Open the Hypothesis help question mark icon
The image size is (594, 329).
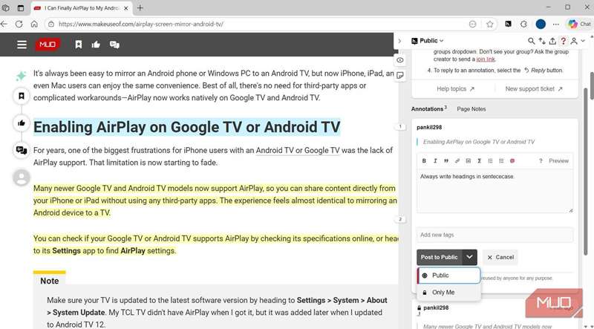564,41
